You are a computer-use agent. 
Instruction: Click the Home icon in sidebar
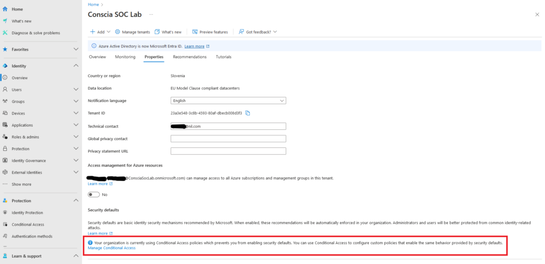(x=5, y=10)
